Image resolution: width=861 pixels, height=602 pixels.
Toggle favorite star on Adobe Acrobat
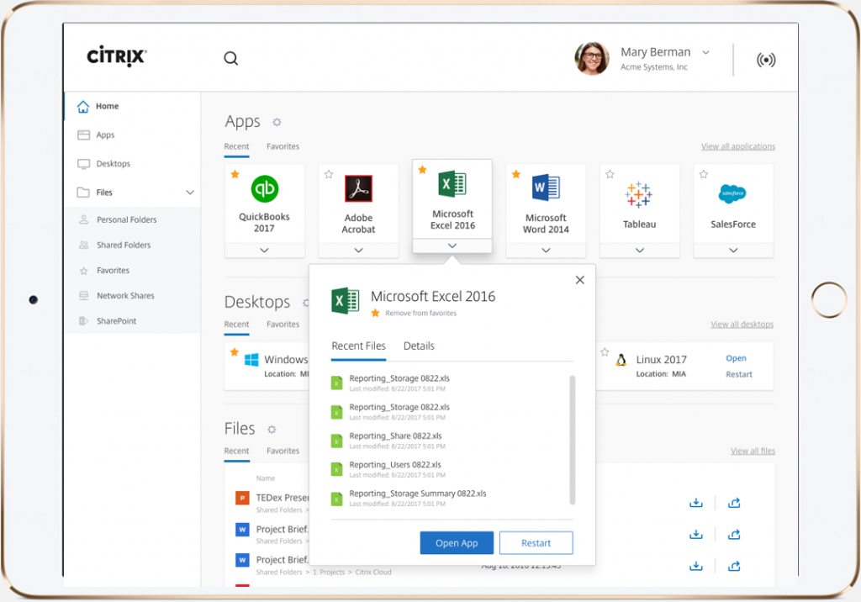pyautogui.click(x=329, y=175)
